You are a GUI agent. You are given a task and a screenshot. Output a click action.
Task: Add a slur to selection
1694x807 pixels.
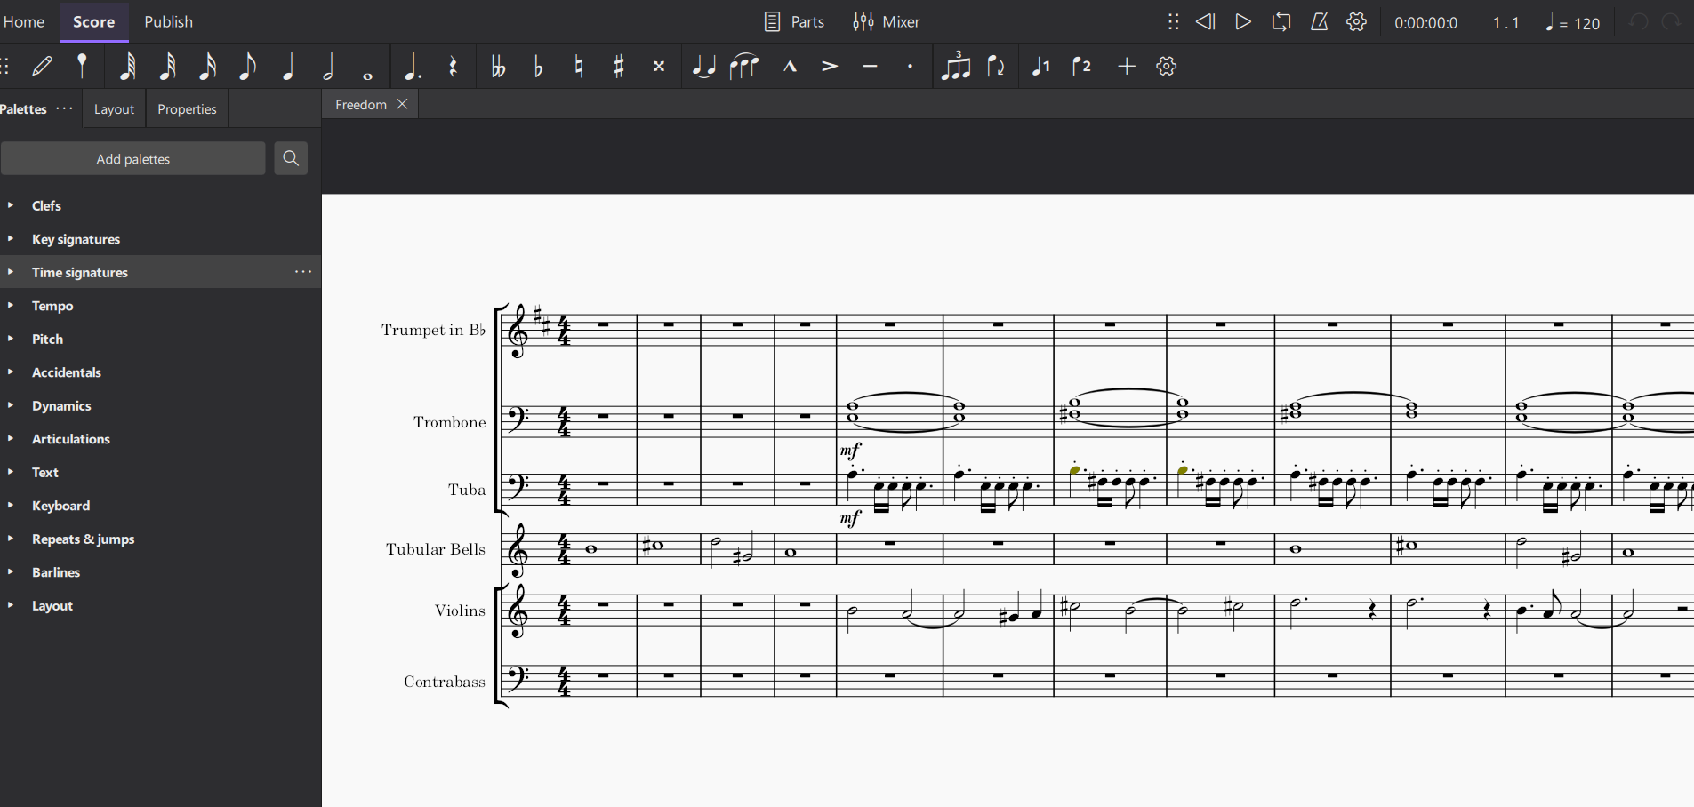tap(744, 66)
